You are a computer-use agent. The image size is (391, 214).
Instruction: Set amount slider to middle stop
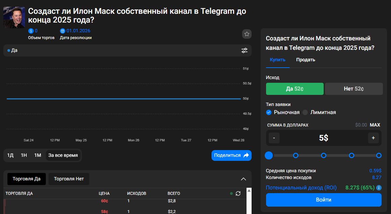tap(323, 155)
